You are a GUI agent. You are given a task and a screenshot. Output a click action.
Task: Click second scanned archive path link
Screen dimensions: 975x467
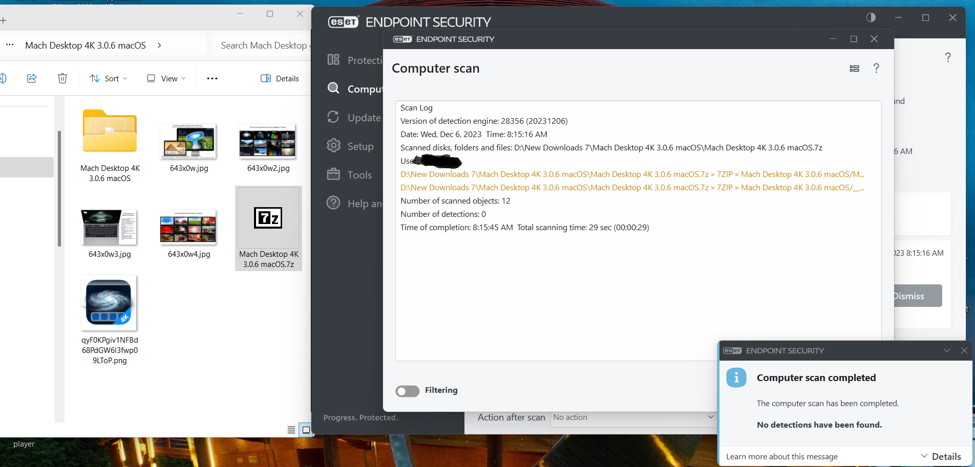click(632, 188)
